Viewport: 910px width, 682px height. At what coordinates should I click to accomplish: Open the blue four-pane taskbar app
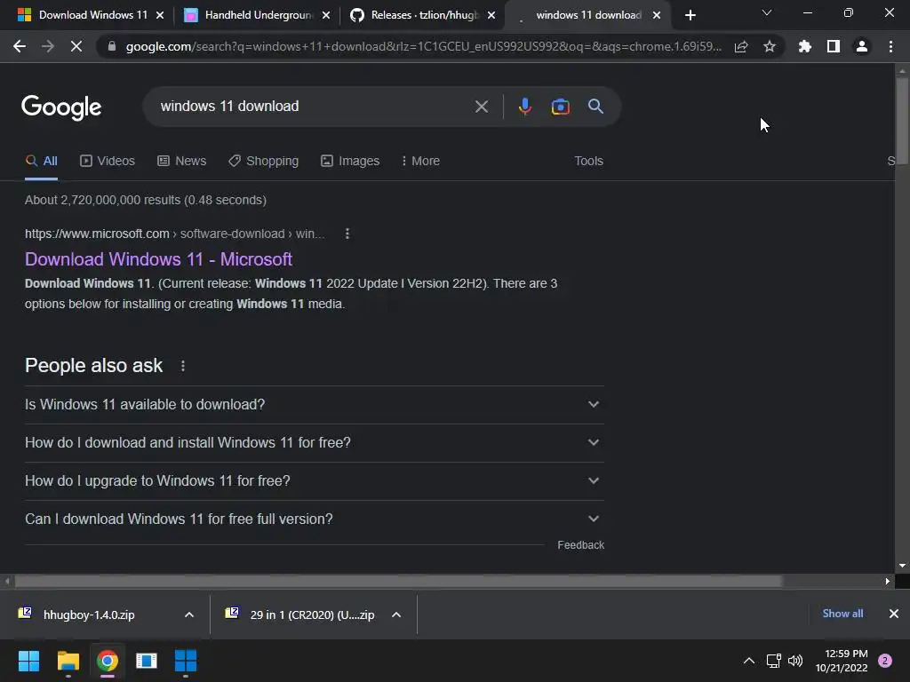tap(186, 661)
